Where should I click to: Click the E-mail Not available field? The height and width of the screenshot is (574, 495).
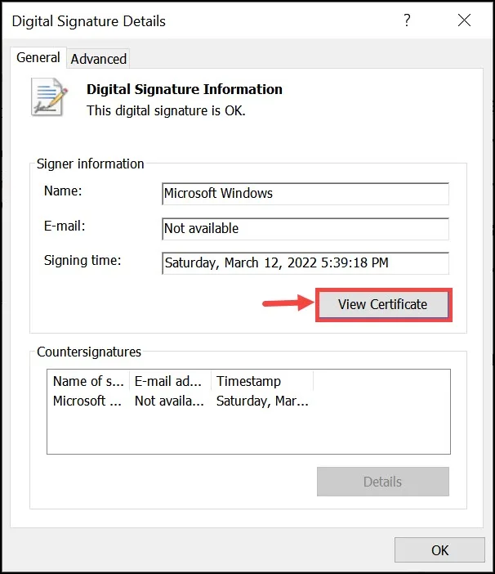click(x=305, y=229)
